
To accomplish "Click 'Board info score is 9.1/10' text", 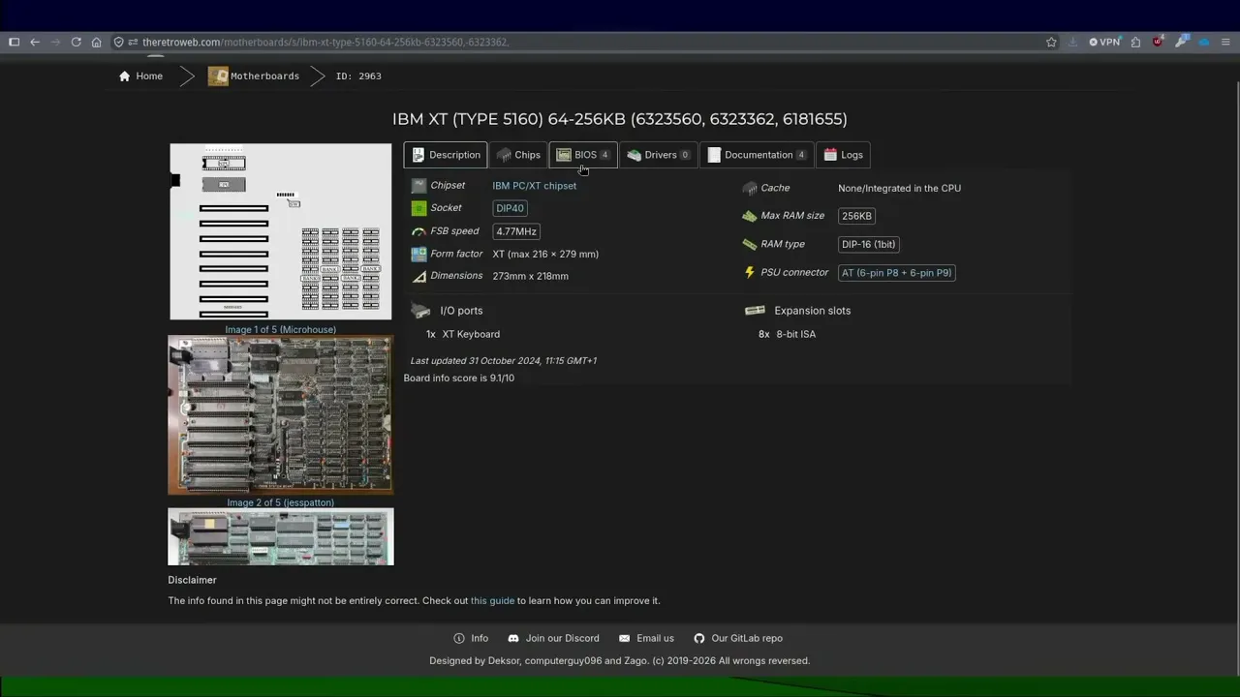I will (459, 379).
